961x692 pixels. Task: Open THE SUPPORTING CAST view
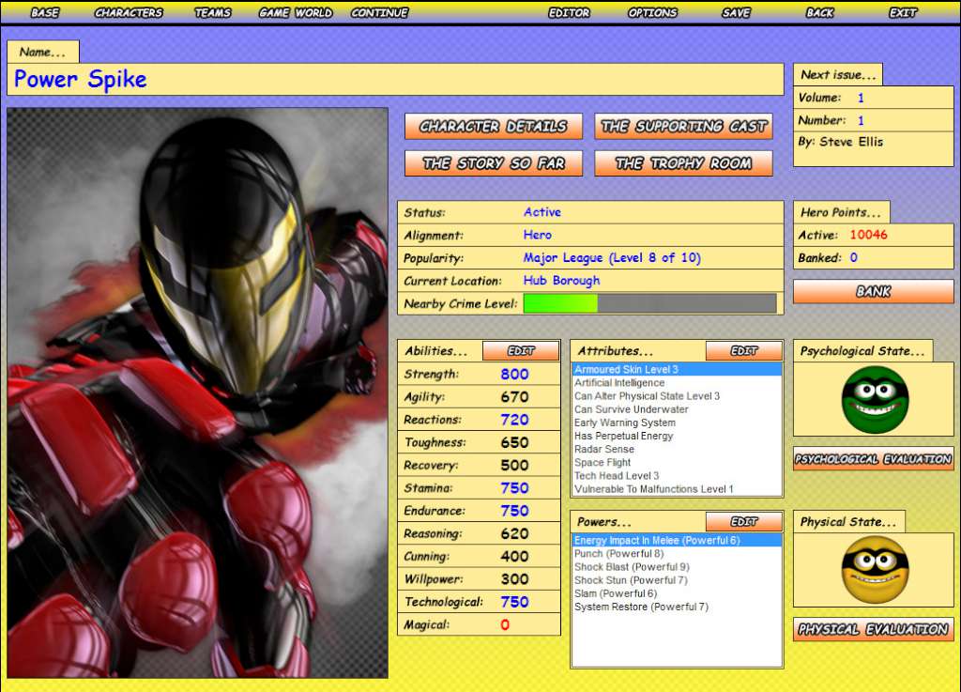coord(683,127)
